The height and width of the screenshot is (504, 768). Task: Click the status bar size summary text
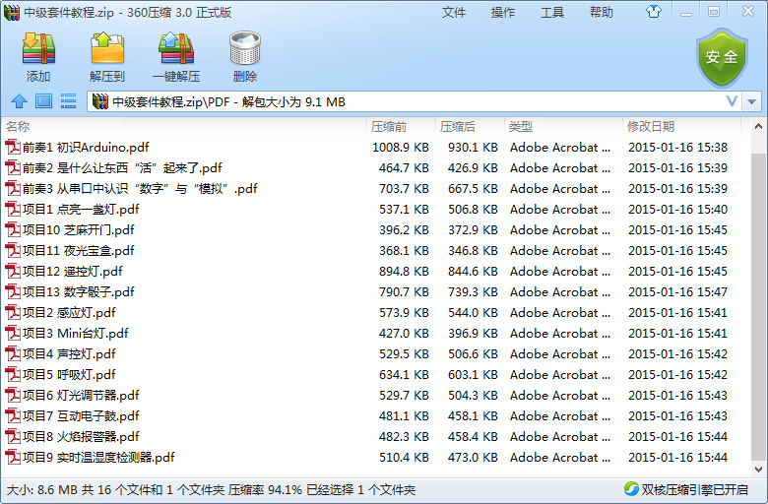(x=211, y=489)
